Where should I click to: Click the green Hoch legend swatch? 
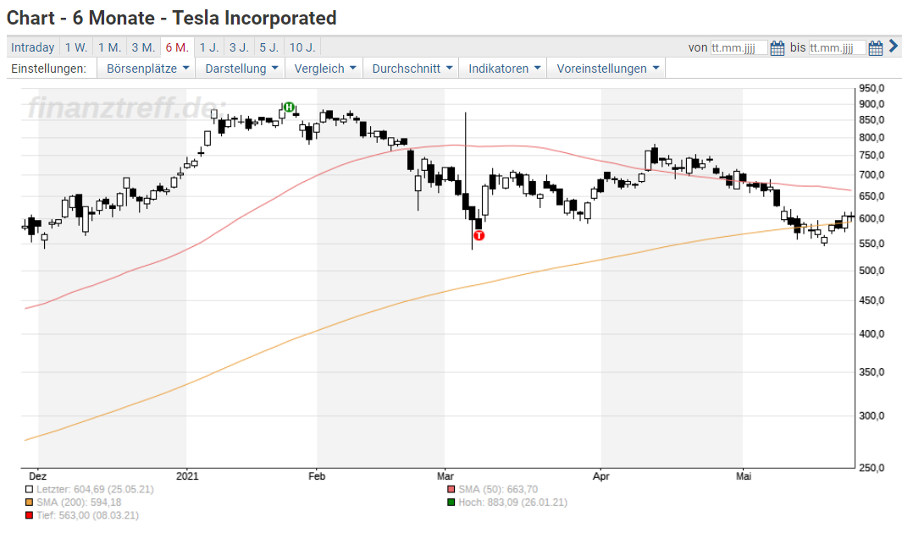(x=451, y=503)
